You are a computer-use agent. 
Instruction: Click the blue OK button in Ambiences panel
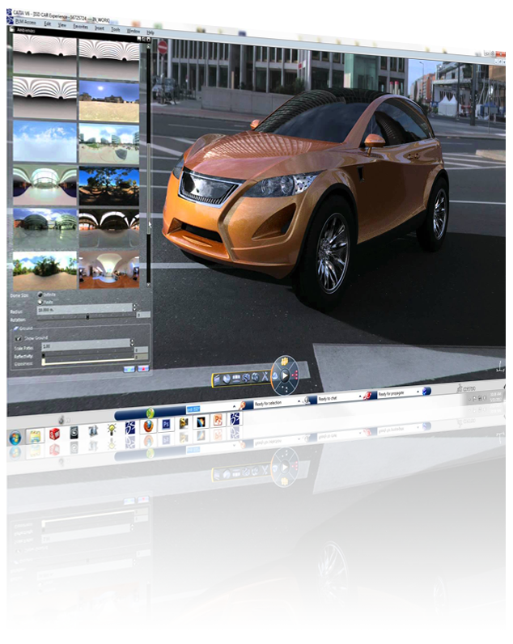(x=128, y=369)
